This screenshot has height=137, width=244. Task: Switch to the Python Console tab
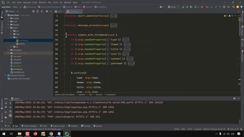(58, 126)
